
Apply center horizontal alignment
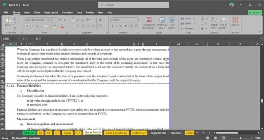(78, 26)
